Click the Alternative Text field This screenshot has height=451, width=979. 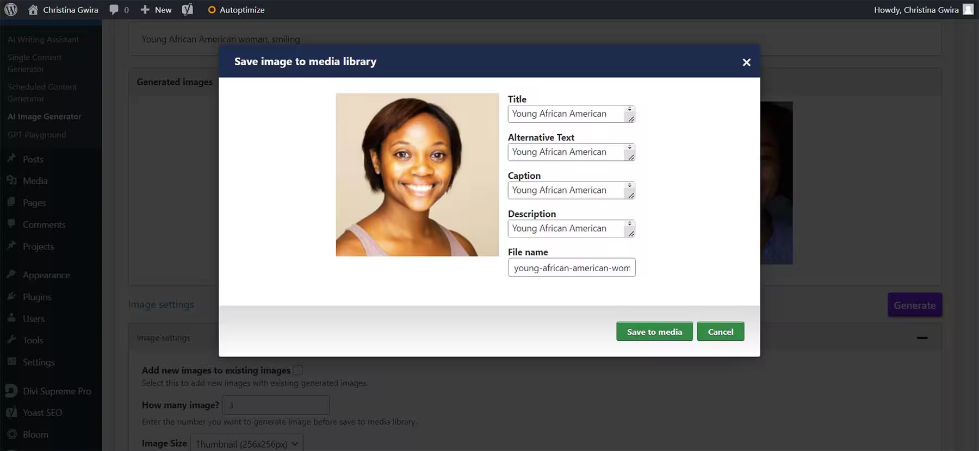[571, 152]
